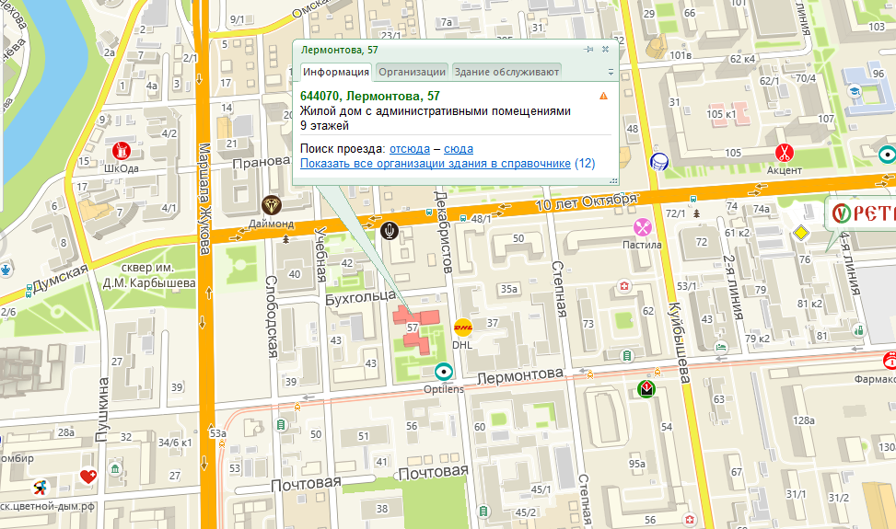896x529 pixels.
Task: Click the red heart medical icon
Action: pyautogui.click(x=87, y=476)
